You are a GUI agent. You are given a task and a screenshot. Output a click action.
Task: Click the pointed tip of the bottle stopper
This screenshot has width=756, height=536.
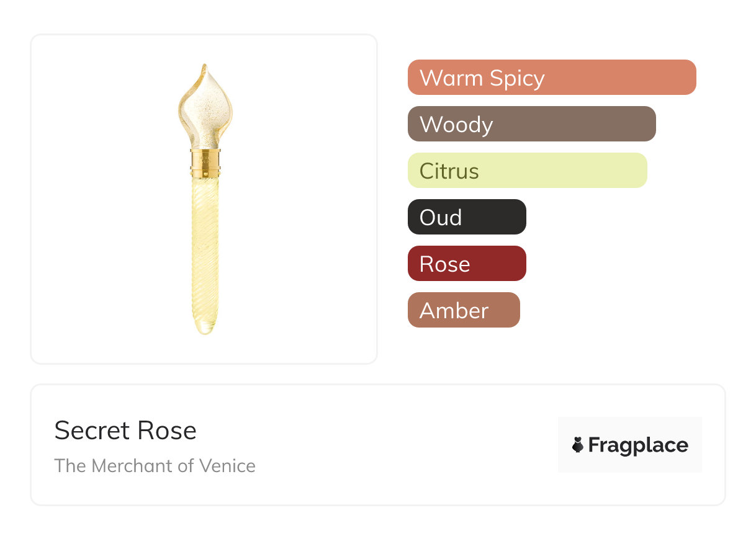click(x=203, y=67)
